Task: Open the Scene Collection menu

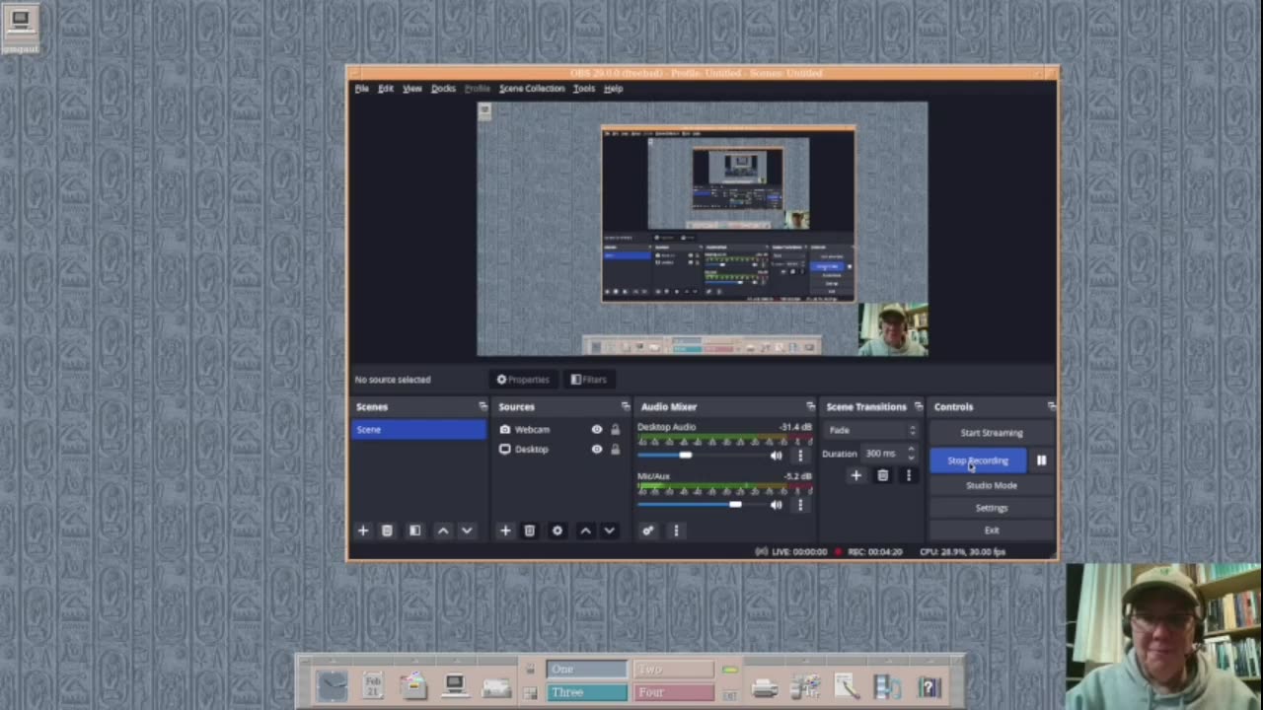Action: click(x=532, y=89)
